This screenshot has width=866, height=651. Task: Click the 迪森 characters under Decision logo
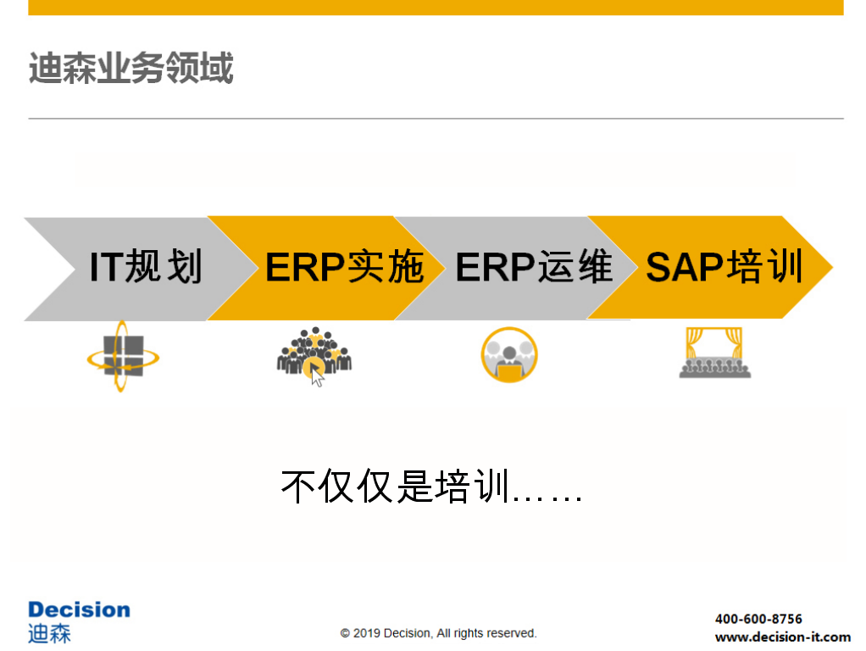pyautogui.click(x=49, y=632)
